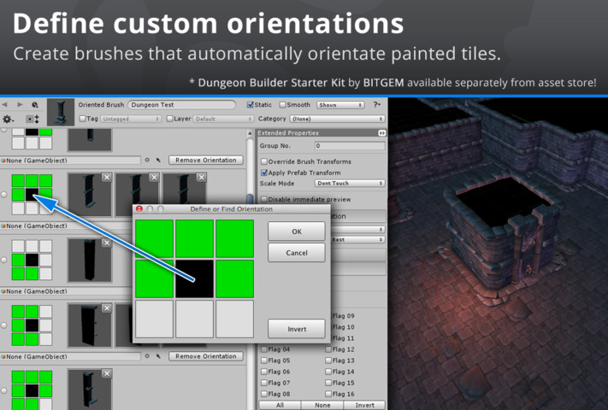The width and height of the screenshot is (608, 410).
Task: Collapse Extended Properties with double-arrow icon
Action: click(x=381, y=132)
